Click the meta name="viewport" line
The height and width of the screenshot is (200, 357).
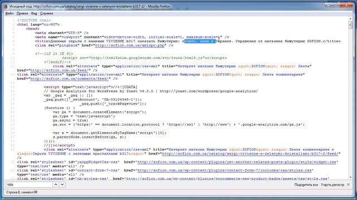click(132, 37)
